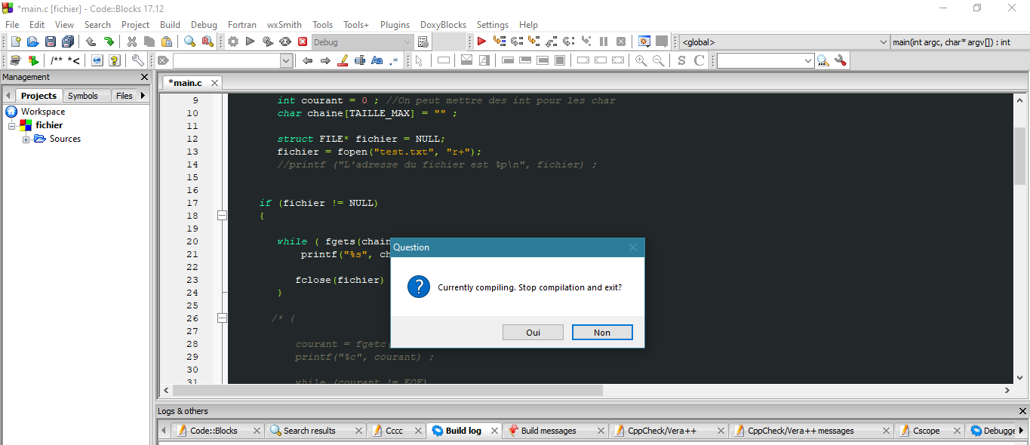Undo the last edit with the back arrow
Screen dimensions: 1030x445
pyautogui.click(x=91, y=41)
